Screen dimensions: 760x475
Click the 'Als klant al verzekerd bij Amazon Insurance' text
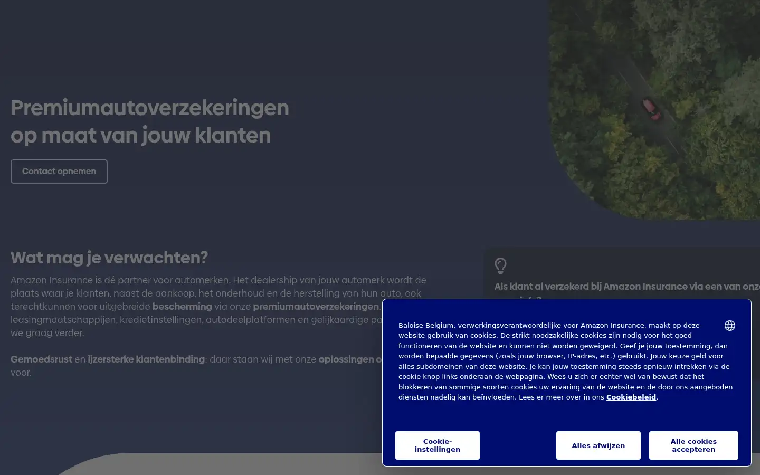pos(627,287)
